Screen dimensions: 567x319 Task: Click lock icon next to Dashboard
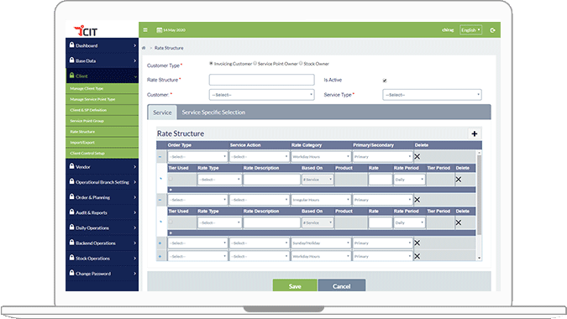coord(71,44)
